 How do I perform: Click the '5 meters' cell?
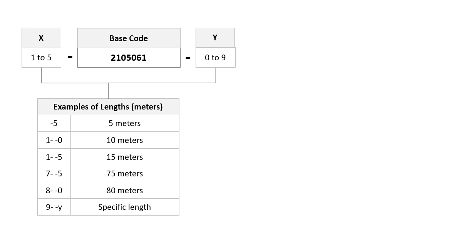(125, 123)
